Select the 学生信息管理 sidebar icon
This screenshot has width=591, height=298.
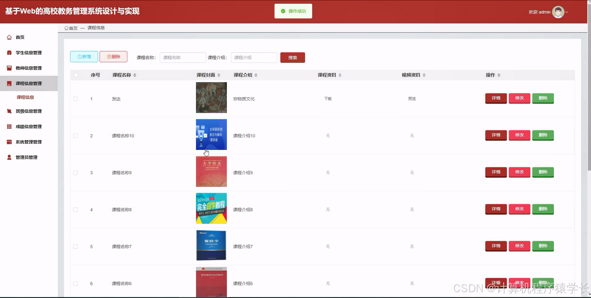click(x=9, y=52)
